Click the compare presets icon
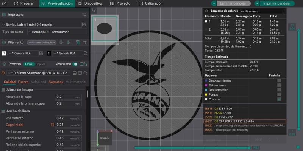This screenshot has width=303, height=151. [86, 64]
